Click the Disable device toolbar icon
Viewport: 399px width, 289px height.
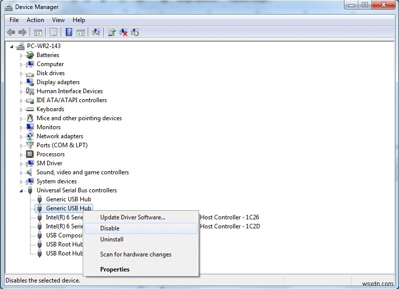pos(135,32)
